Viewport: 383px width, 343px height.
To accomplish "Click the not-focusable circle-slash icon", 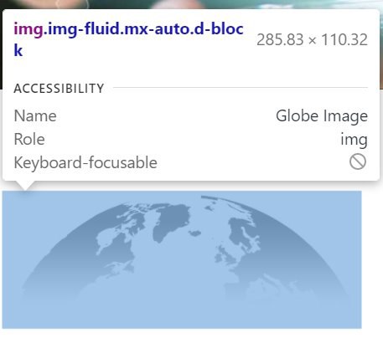I will point(358,161).
